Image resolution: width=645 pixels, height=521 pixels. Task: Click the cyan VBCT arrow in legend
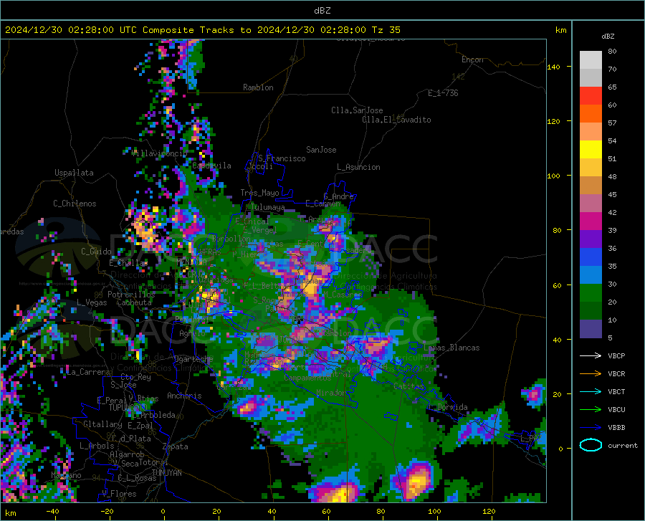tap(591, 391)
